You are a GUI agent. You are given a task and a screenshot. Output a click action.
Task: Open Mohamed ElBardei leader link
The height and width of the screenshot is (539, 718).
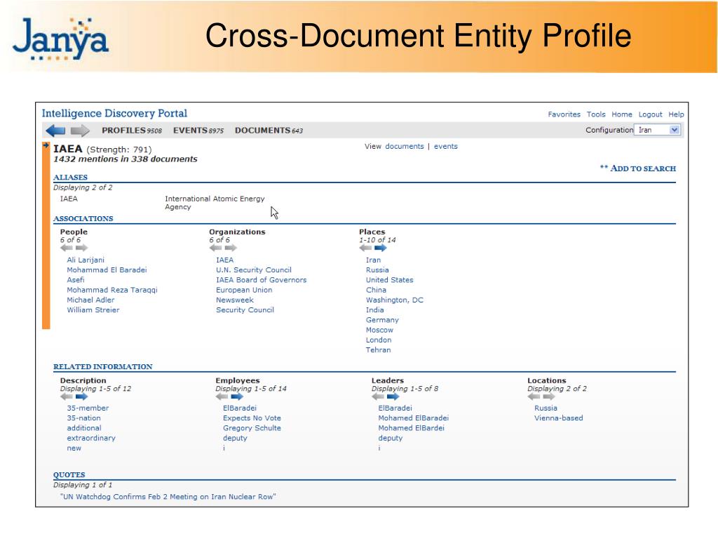pyautogui.click(x=411, y=428)
